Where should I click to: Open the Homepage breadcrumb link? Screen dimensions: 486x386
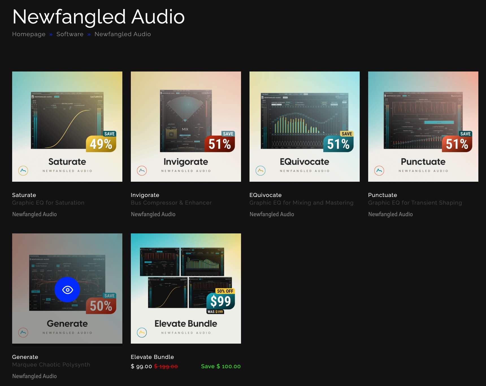(29, 34)
